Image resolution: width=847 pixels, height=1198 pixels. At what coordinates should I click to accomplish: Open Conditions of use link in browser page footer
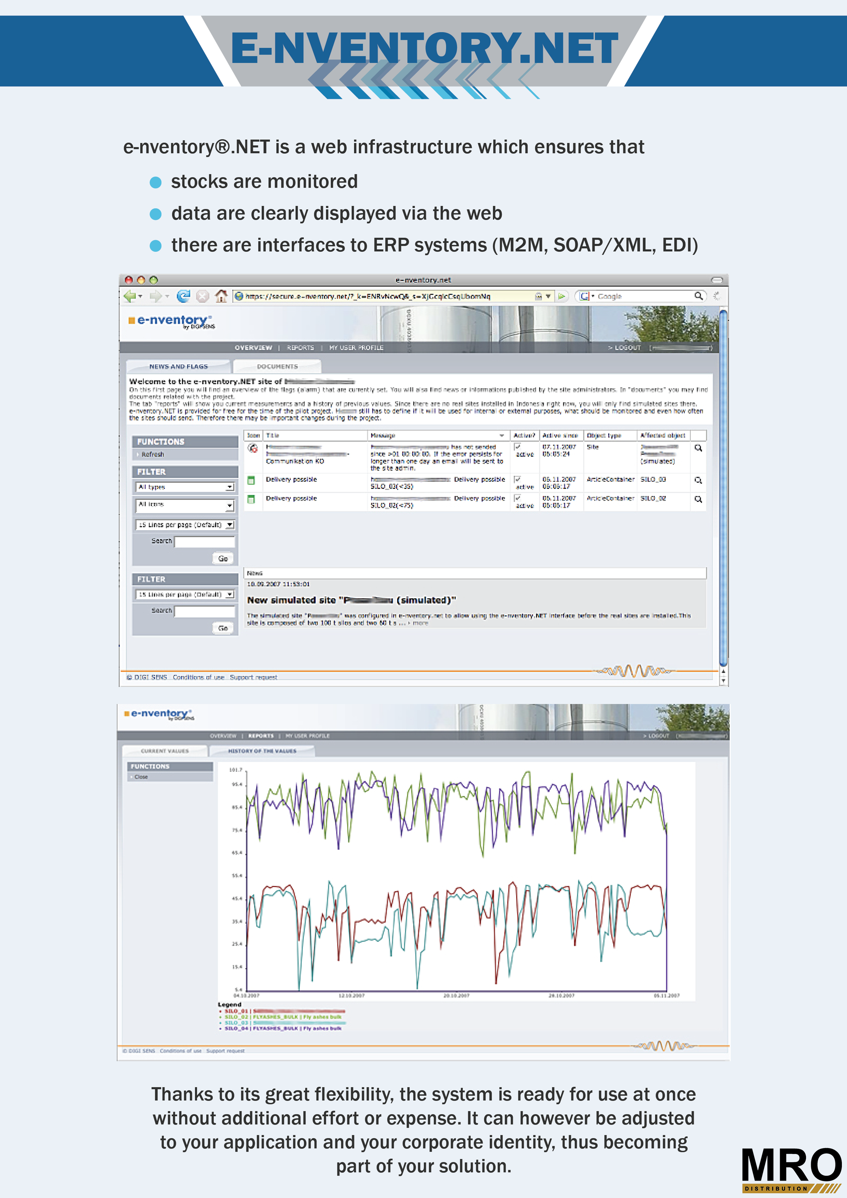click(x=198, y=677)
